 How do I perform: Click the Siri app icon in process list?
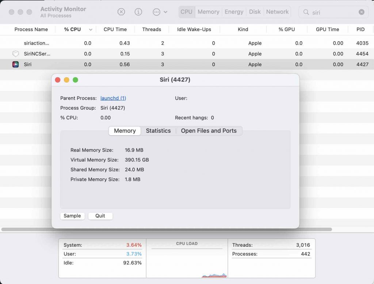tap(15, 64)
